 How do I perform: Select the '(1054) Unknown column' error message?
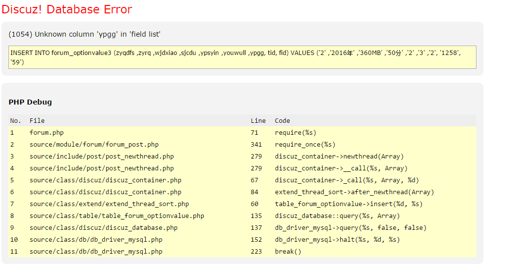pos(84,34)
